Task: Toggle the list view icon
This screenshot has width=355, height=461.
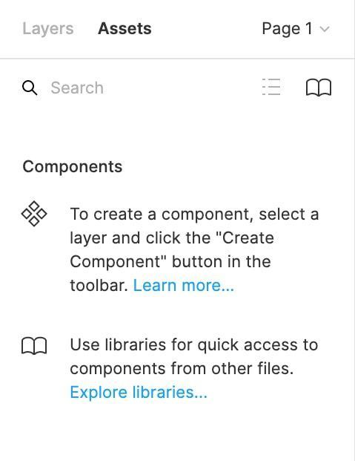Action: tap(271, 87)
